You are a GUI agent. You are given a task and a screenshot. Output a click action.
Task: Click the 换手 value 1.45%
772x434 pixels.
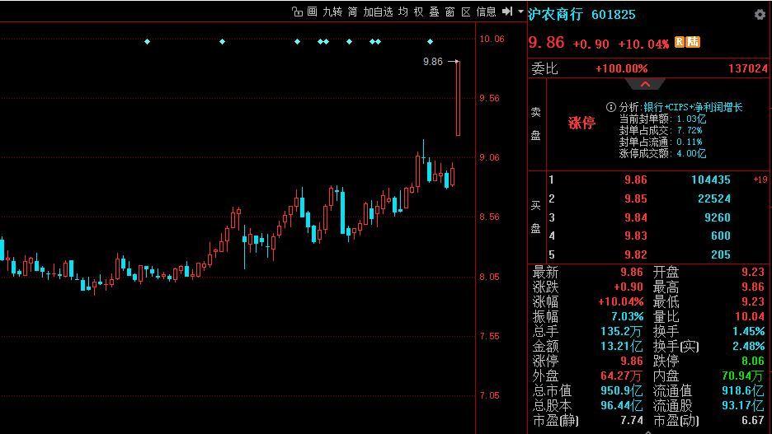pyautogui.click(x=749, y=332)
